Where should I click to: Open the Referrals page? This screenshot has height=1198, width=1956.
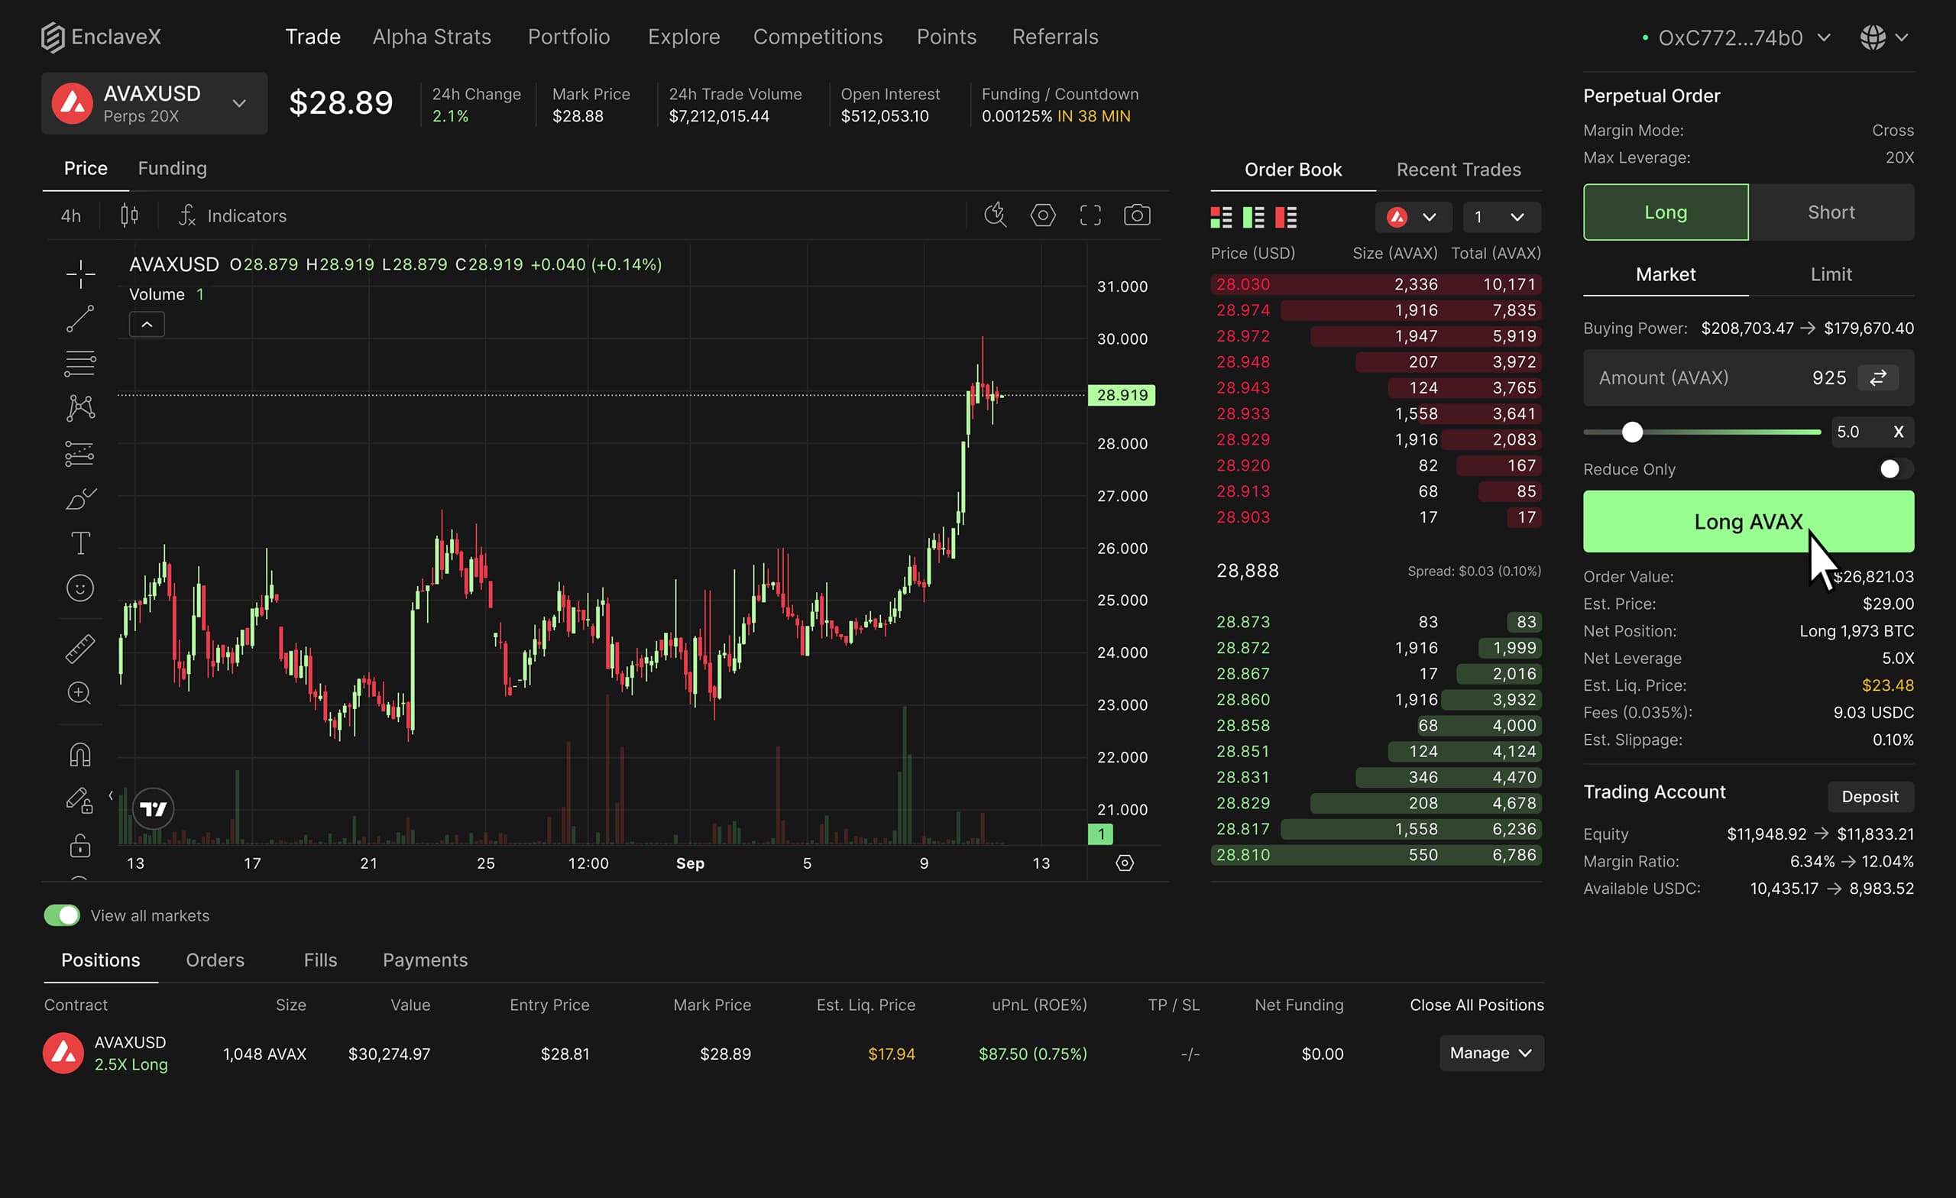coord(1055,37)
